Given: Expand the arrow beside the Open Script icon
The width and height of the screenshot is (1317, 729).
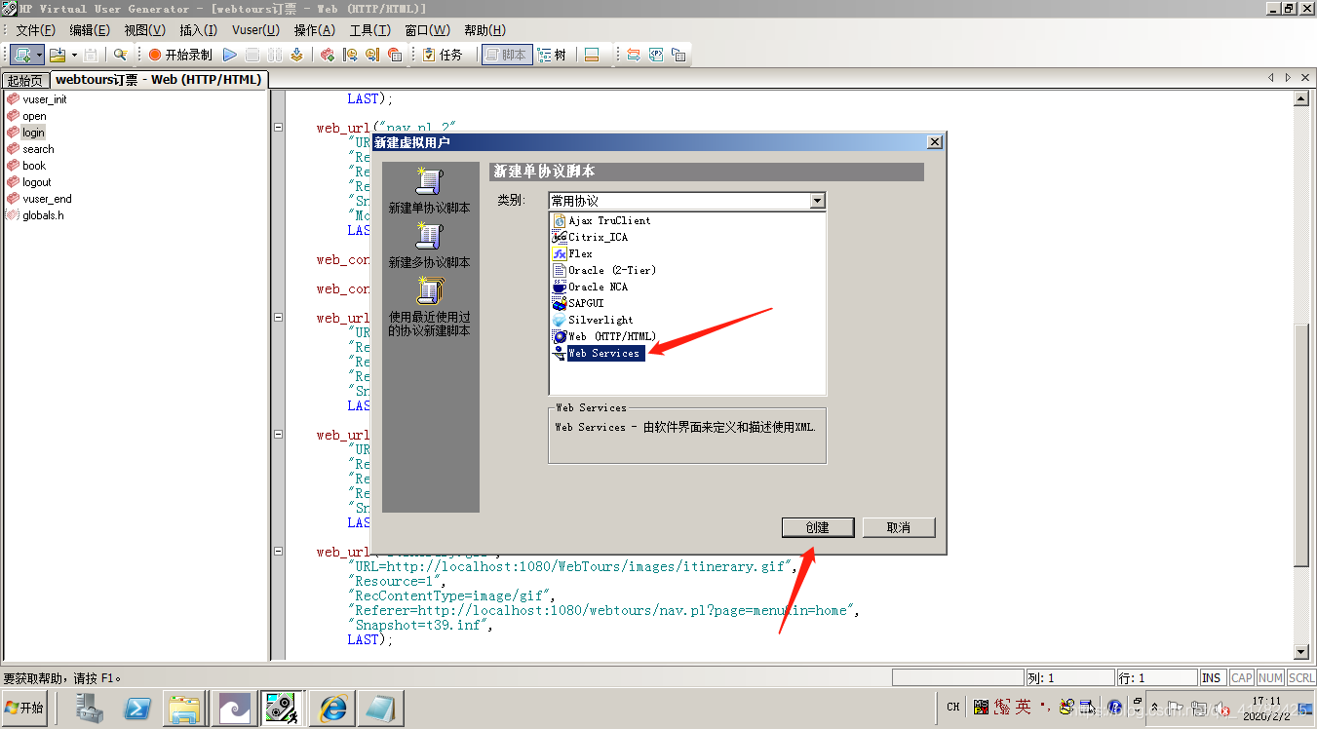Looking at the screenshot, I should click(74, 55).
